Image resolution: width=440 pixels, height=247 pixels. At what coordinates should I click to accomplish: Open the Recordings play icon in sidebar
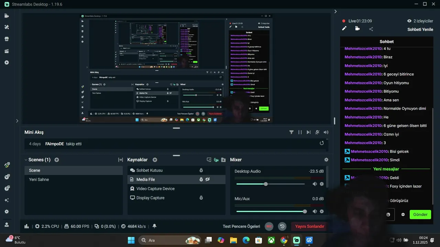[7, 62]
